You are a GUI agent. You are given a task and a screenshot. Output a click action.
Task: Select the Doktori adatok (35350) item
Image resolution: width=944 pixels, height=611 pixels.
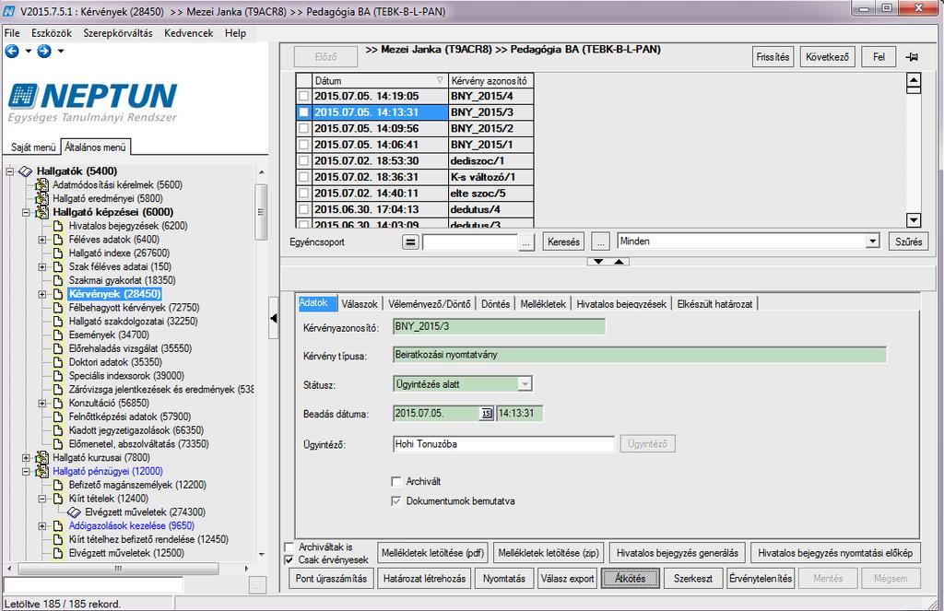(x=115, y=362)
